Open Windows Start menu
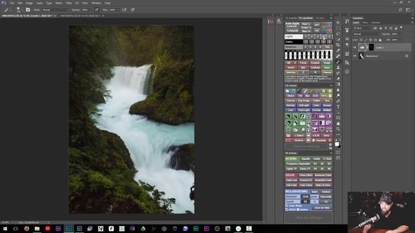The height and width of the screenshot is (233, 415). tap(5, 228)
